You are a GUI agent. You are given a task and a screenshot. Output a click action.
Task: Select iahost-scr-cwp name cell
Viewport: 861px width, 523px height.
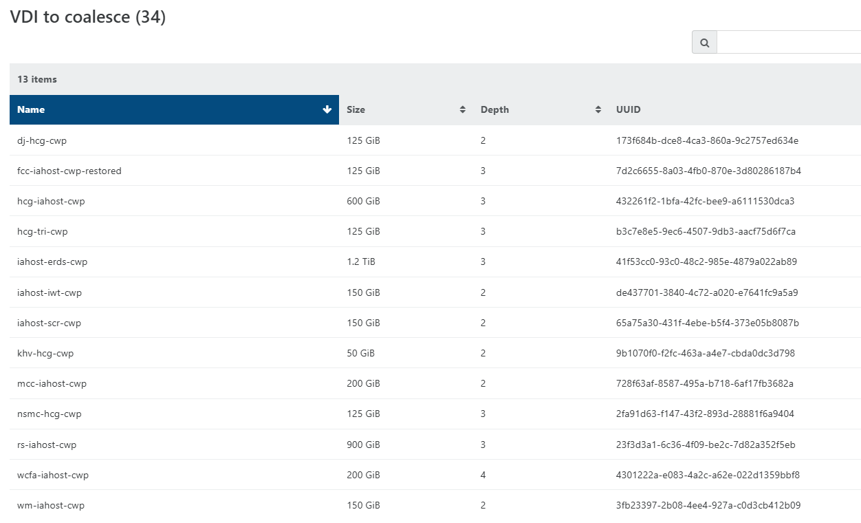pyautogui.click(x=50, y=323)
